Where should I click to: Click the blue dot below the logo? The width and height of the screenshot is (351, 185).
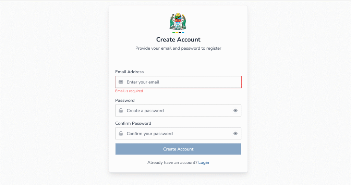click(183, 33)
